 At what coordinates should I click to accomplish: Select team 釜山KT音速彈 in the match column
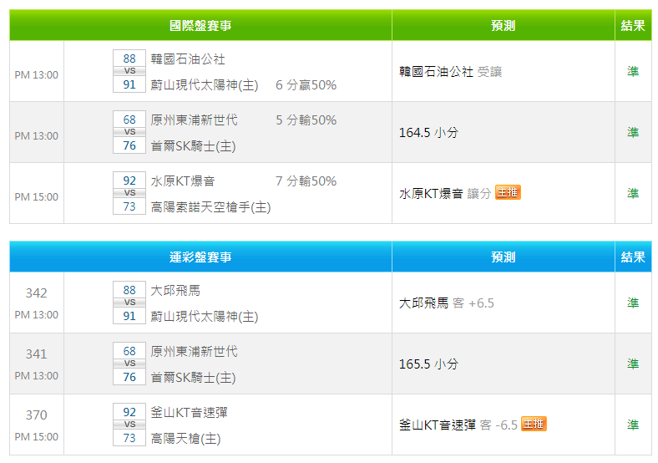point(189,413)
